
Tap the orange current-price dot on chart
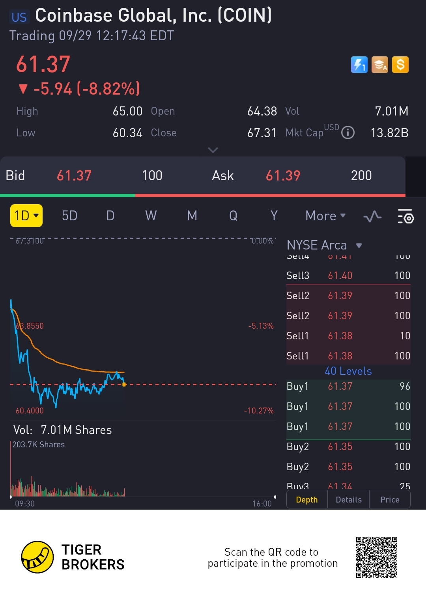(x=124, y=384)
